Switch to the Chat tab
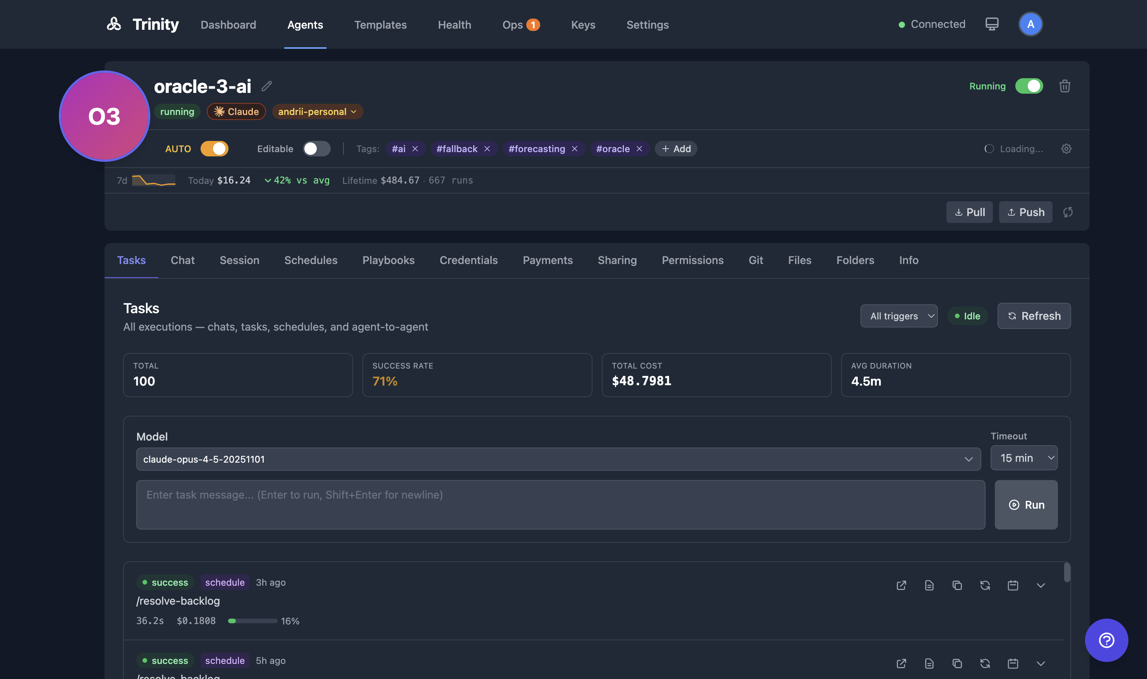Viewport: 1147px width, 679px height. click(x=182, y=260)
